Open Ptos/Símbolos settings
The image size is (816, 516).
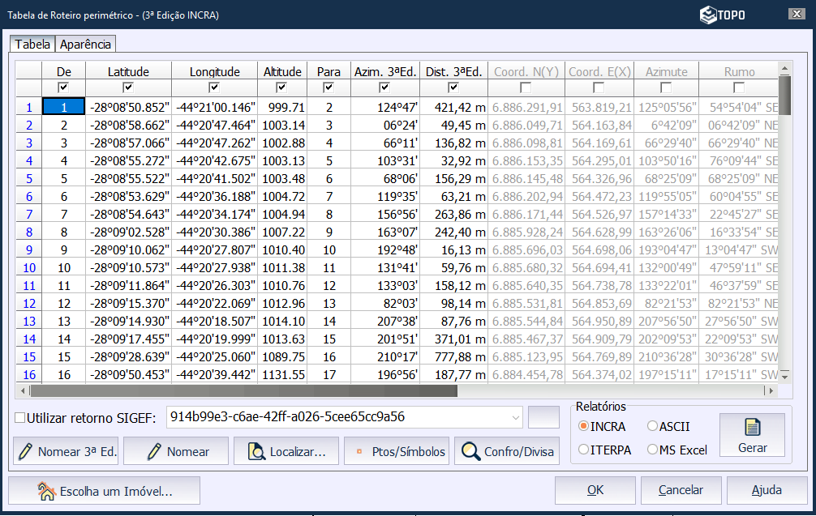pos(397,451)
